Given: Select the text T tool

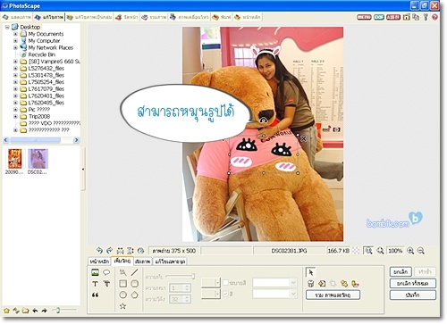Looking at the screenshot, I should (95, 284).
